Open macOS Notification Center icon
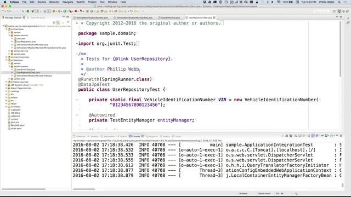 point(346,2)
